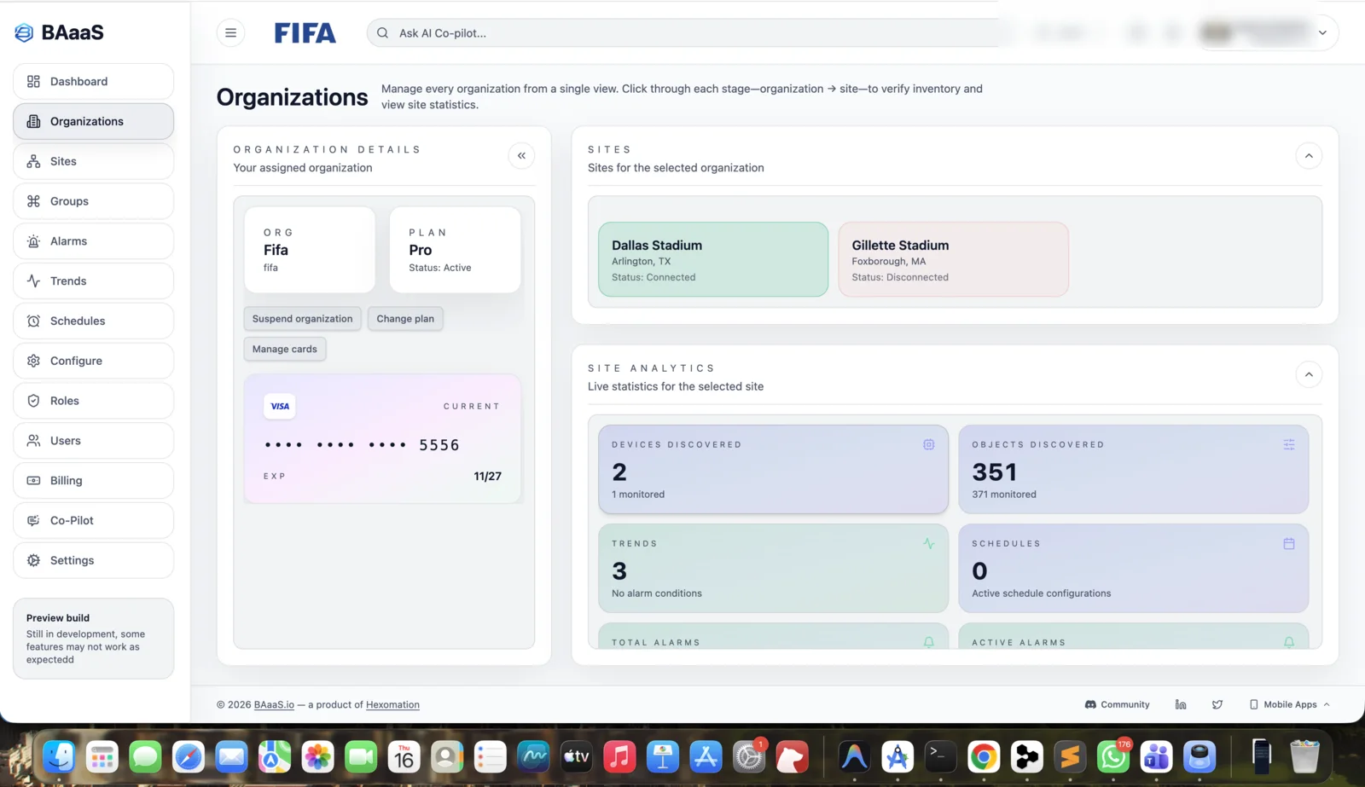Click the BAaaS logo
This screenshot has height=787, width=1365.
pos(60,32)
